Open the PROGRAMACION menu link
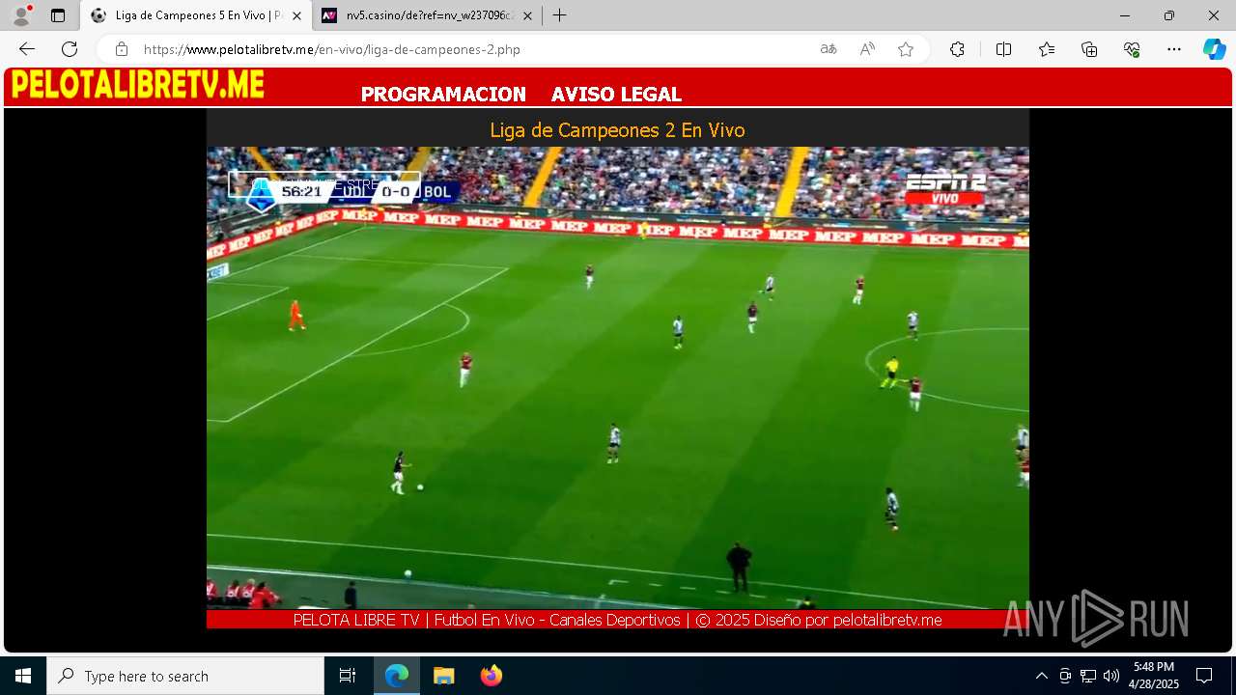The image size is (1236, 695). click(443, 95)
